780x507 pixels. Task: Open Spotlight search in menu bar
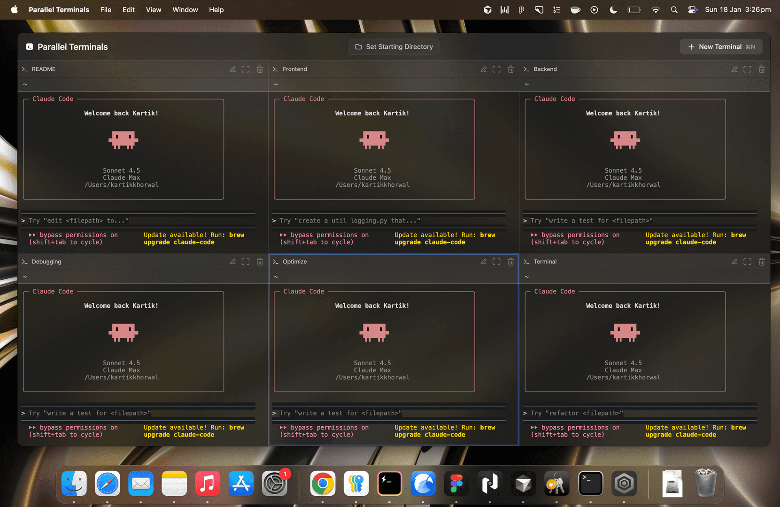tap(674, 10)
